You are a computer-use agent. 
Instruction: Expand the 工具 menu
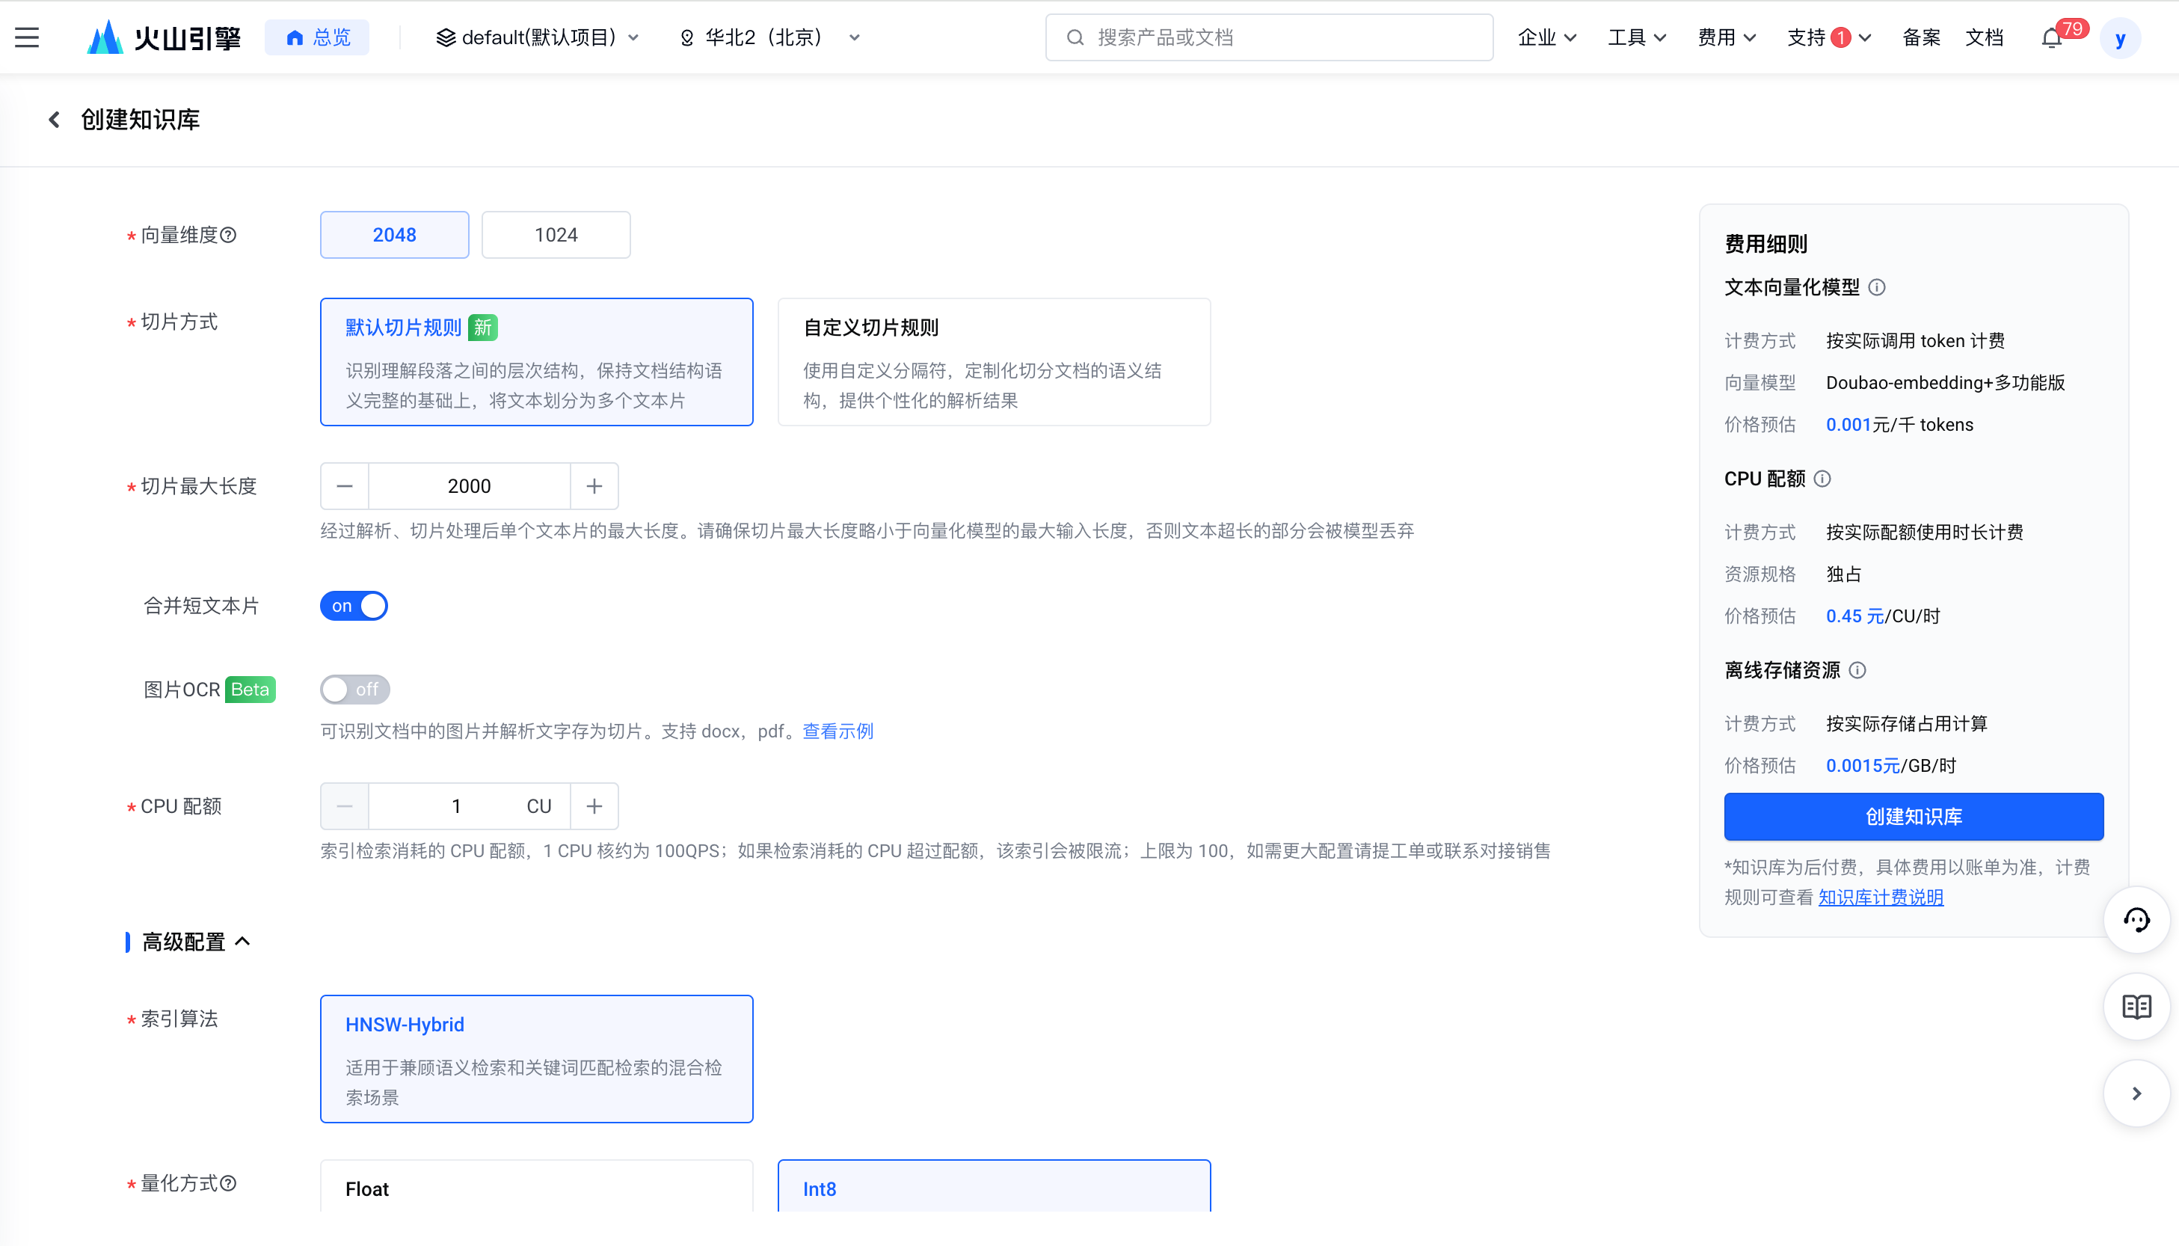(1637, 37)
